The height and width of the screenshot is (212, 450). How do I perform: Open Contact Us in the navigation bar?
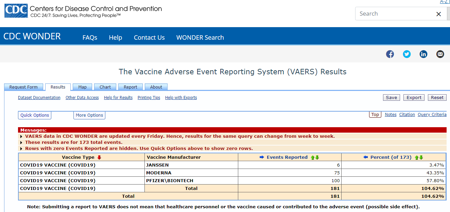[149, 38]
